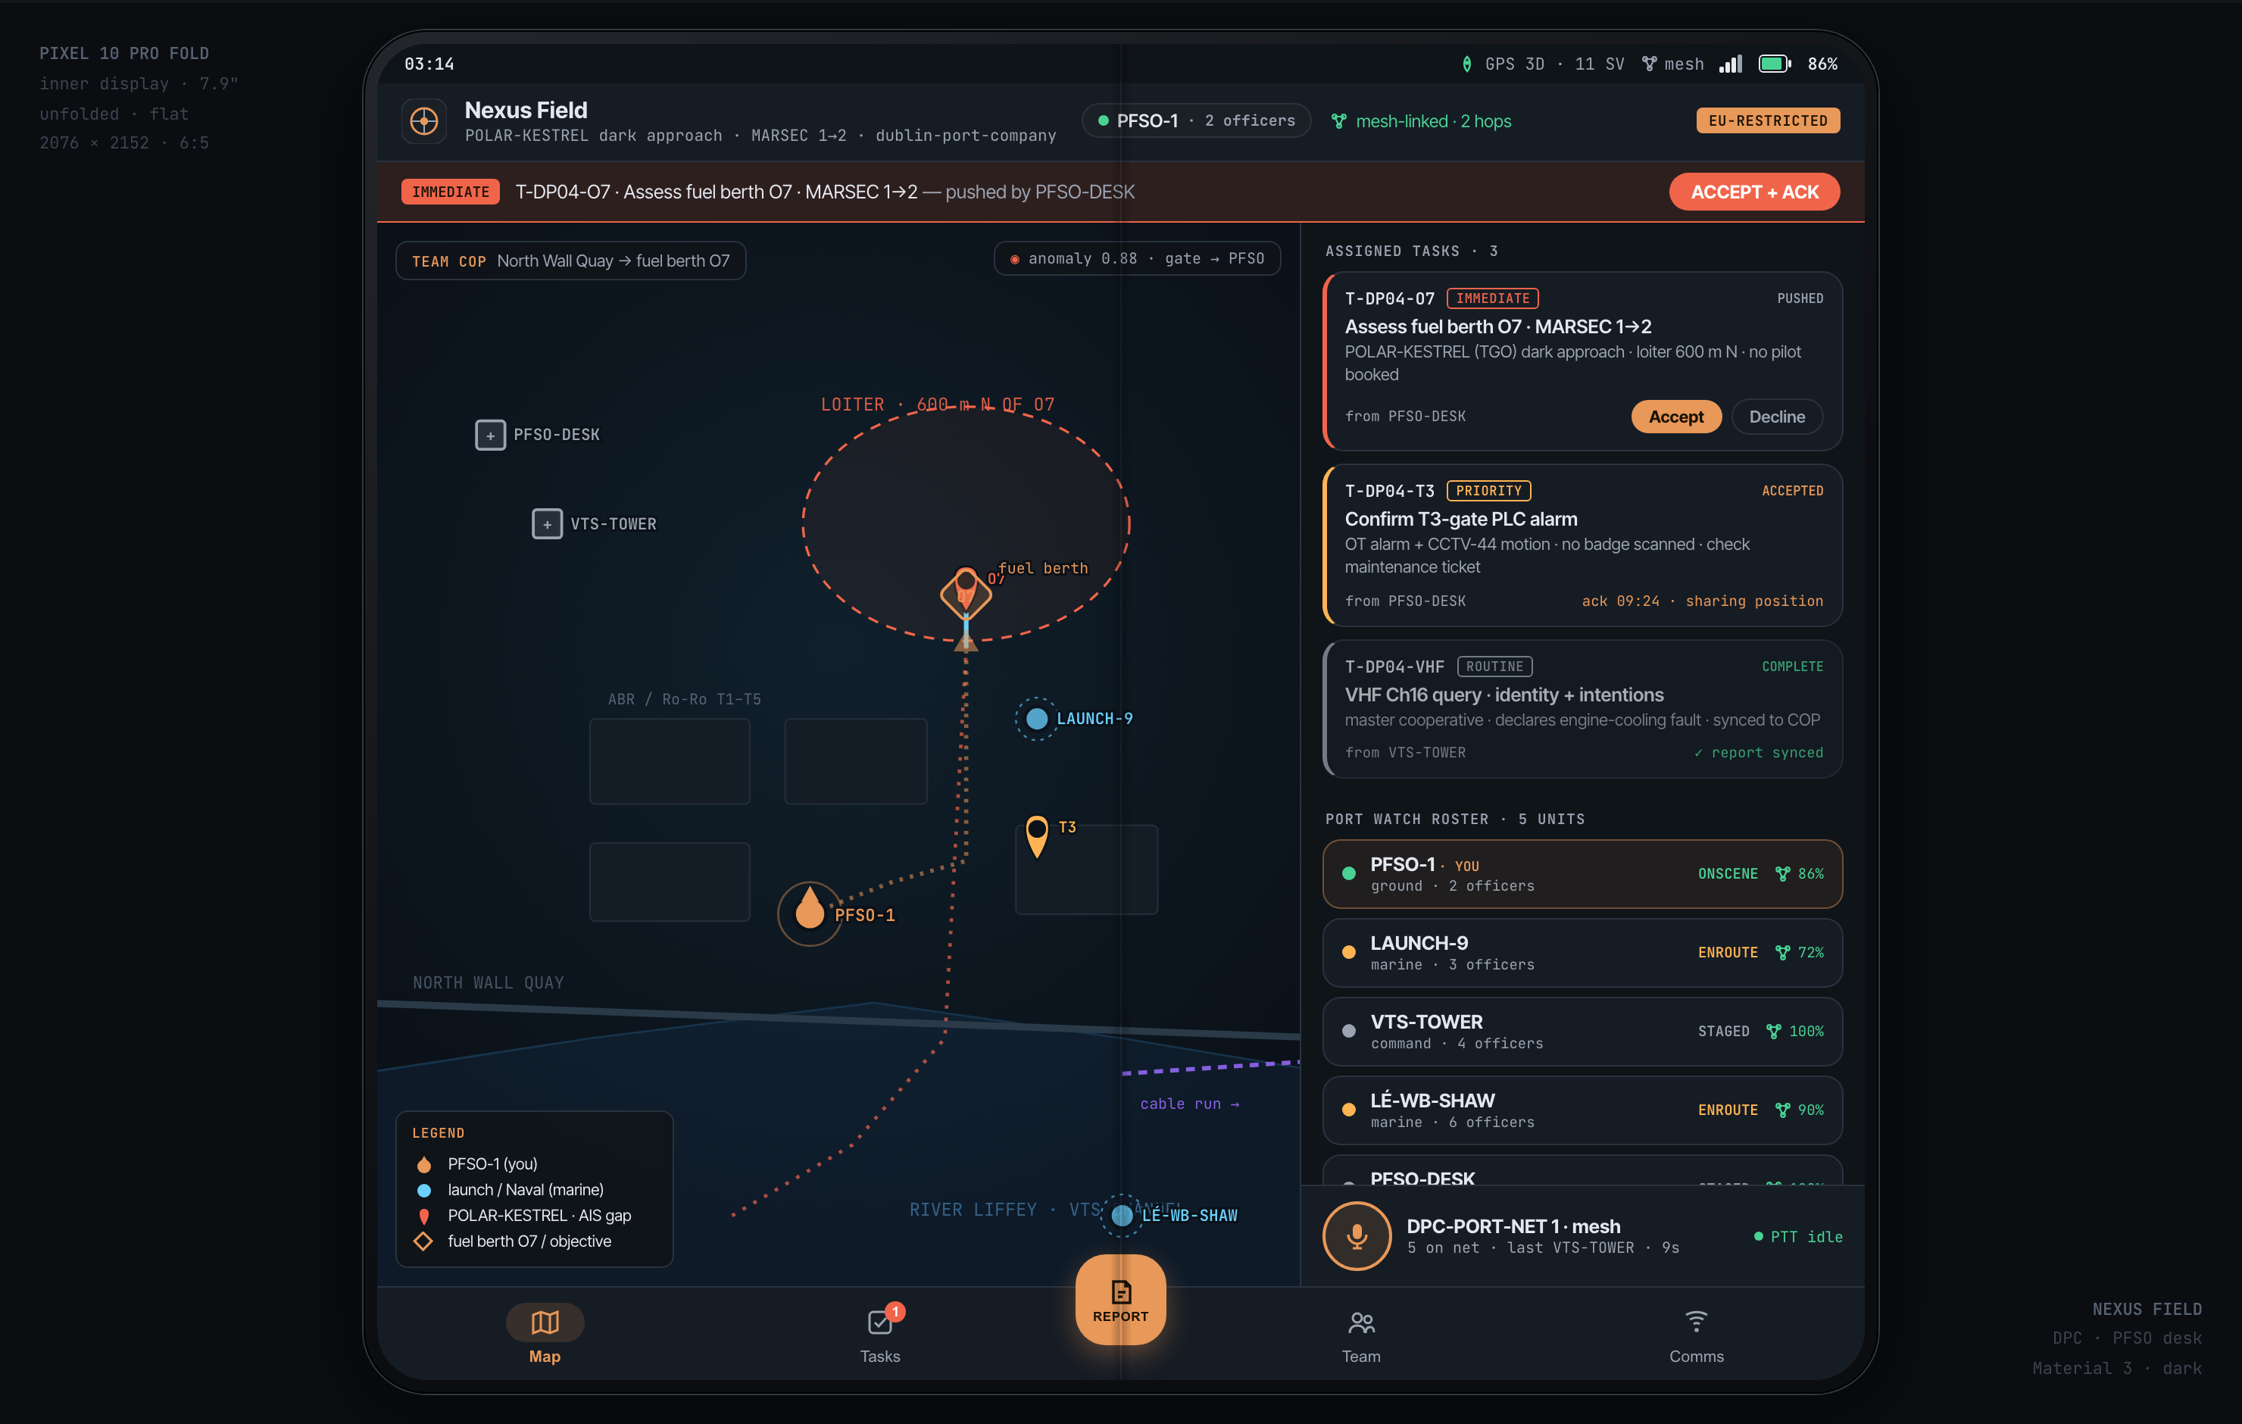Open the Confirm T3-gate PLC alarm task card
The width and height of the screenshot is (2242, 1424).
(1582, 545)
